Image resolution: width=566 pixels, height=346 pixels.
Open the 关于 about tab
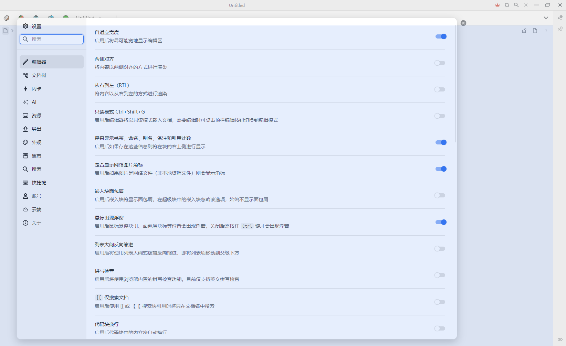pyautogui.click(x=52, y=223)
